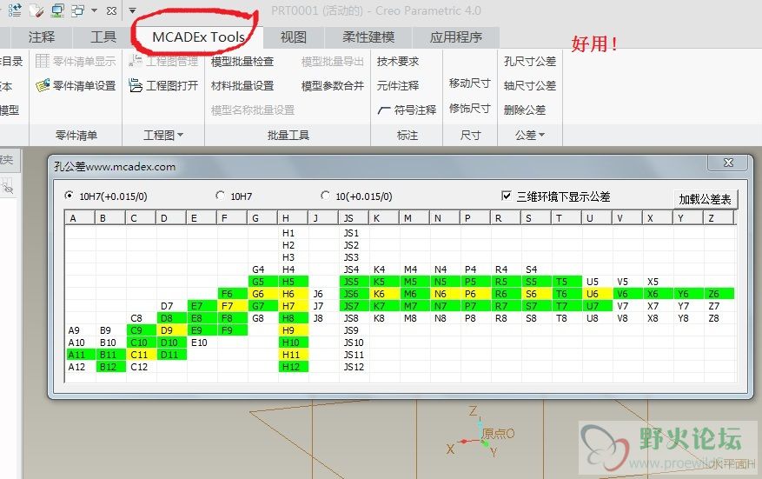Pick the Z6 tolerance cell
This screenshot has height=479, width=762.
pos(719,294)
